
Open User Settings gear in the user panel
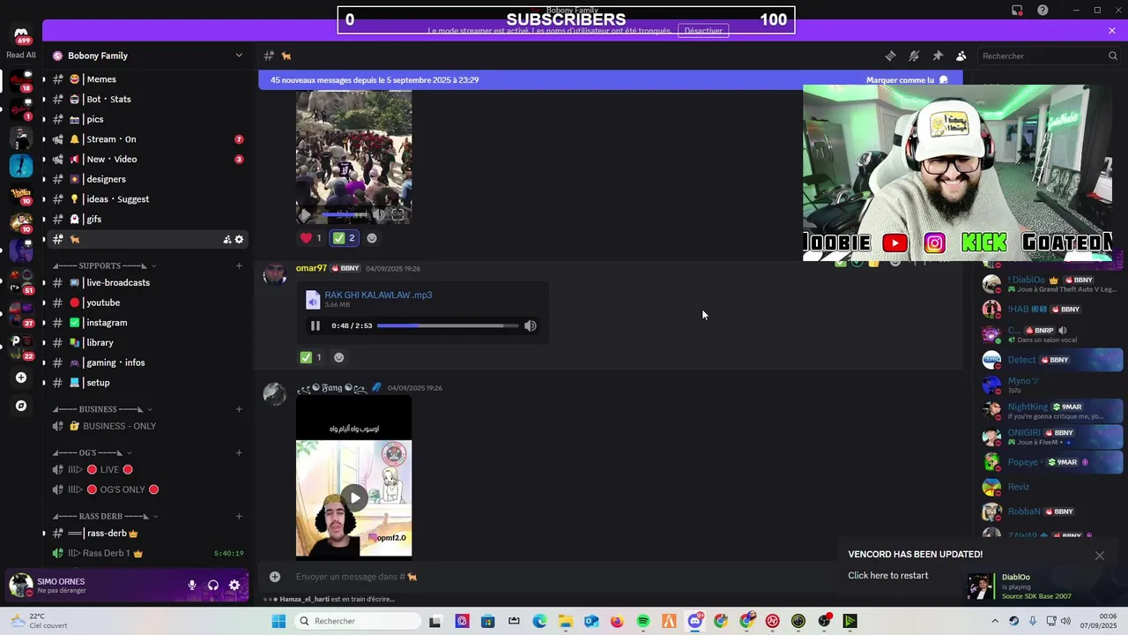(234, 585)
